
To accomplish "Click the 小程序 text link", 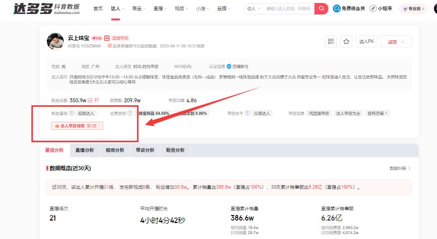I will pos(385,8).
